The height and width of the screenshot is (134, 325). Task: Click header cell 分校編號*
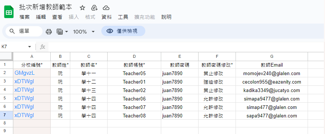(32, 65)
